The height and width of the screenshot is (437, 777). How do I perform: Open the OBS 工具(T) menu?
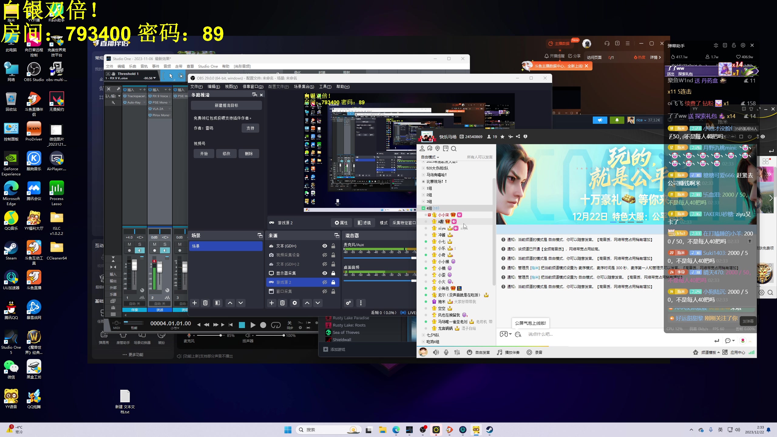(x=325, y=87)
